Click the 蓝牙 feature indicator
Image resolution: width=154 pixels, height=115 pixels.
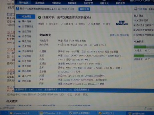tap(107, 24)
